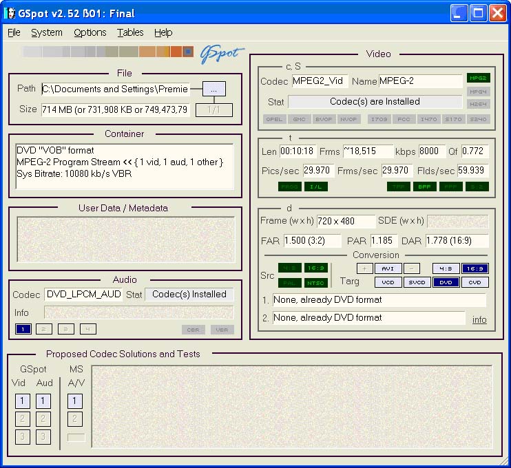Screen dimensions: 511x468
Task: Click the VBR audio indicator
Action: point(222,330)
